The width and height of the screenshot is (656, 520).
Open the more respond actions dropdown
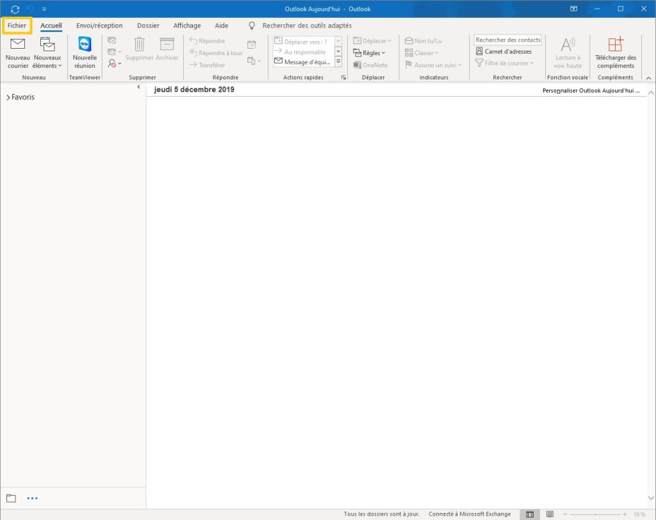pos(254,61)
